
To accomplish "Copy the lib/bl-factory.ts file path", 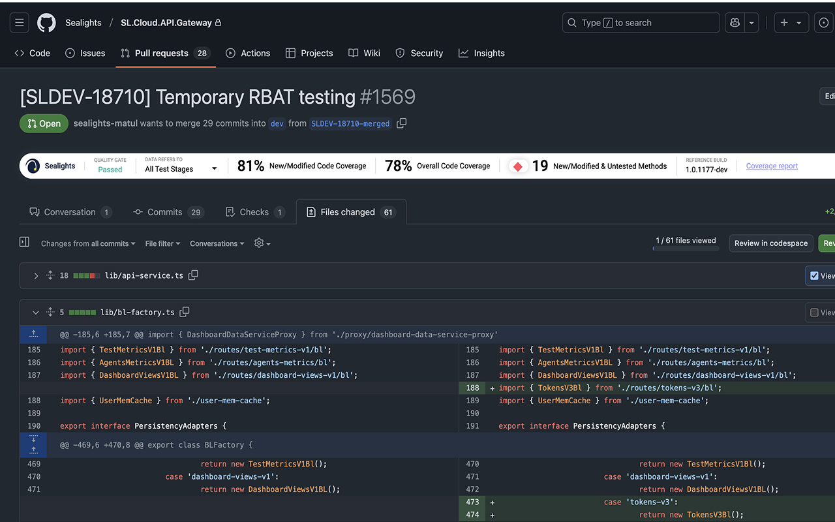I will point(185,313).
